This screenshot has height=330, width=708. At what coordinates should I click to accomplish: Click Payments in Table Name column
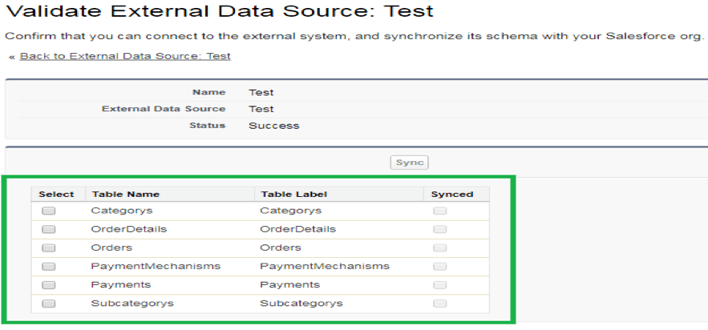(x=120, y=285)
